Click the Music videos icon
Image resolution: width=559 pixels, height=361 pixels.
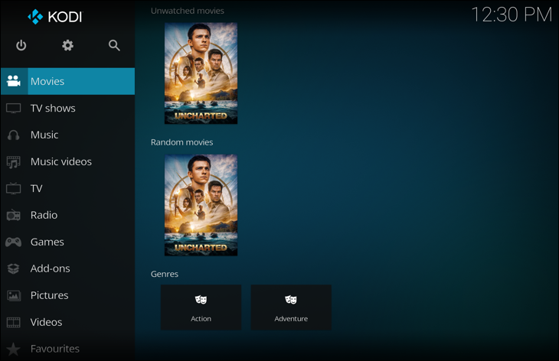pyautogui.click(x=14, y=162)
